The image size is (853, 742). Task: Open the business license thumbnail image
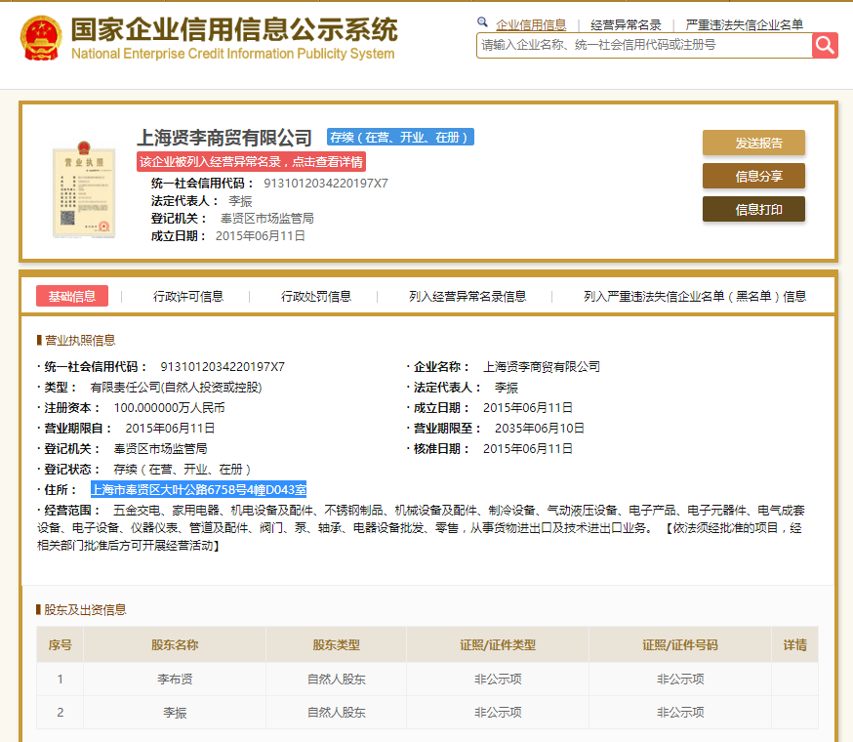tap(84, 189)
